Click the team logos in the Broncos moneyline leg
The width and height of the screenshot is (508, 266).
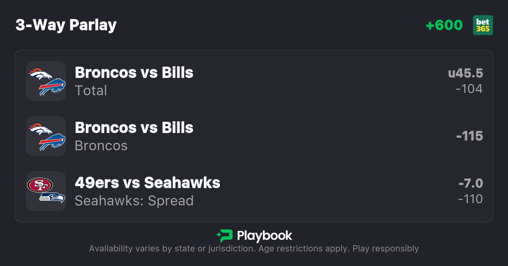46,136
